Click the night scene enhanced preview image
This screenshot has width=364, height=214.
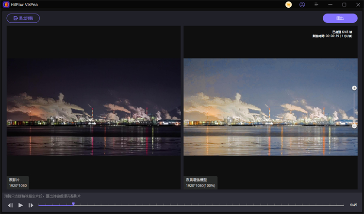(270, 107)
